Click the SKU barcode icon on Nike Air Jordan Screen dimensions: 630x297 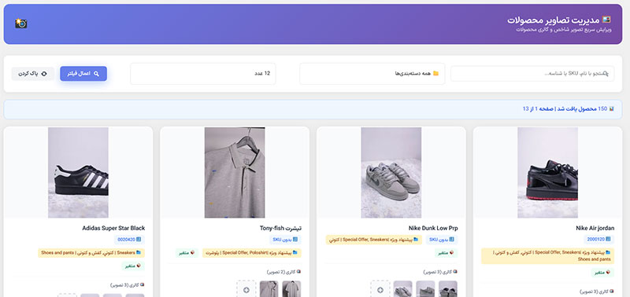coord(609,240)
